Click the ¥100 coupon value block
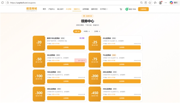 click(39, 77)
